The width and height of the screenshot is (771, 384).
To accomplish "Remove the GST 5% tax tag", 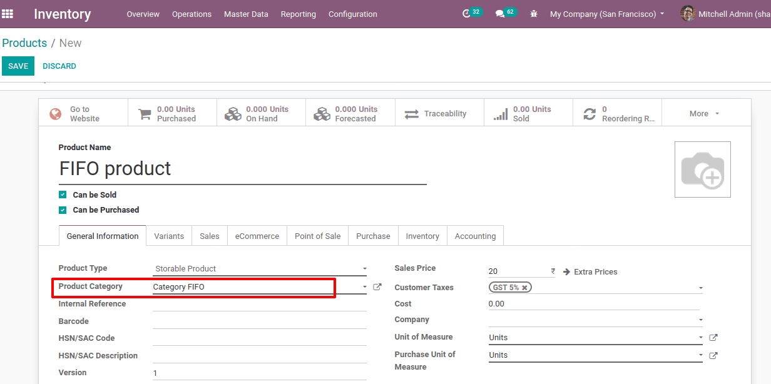I will tap(524, 288).
